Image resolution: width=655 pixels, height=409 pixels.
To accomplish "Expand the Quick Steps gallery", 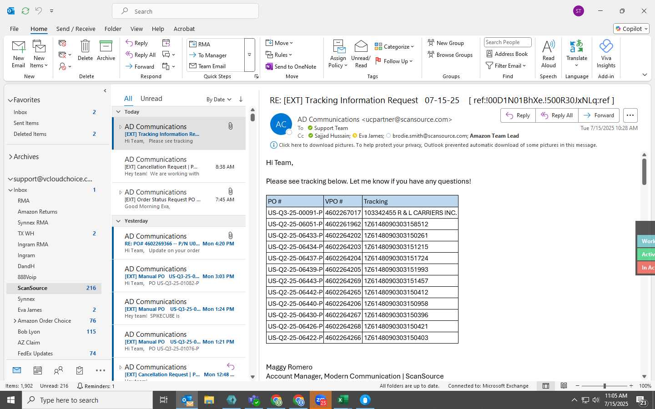I will click(249, 55).
